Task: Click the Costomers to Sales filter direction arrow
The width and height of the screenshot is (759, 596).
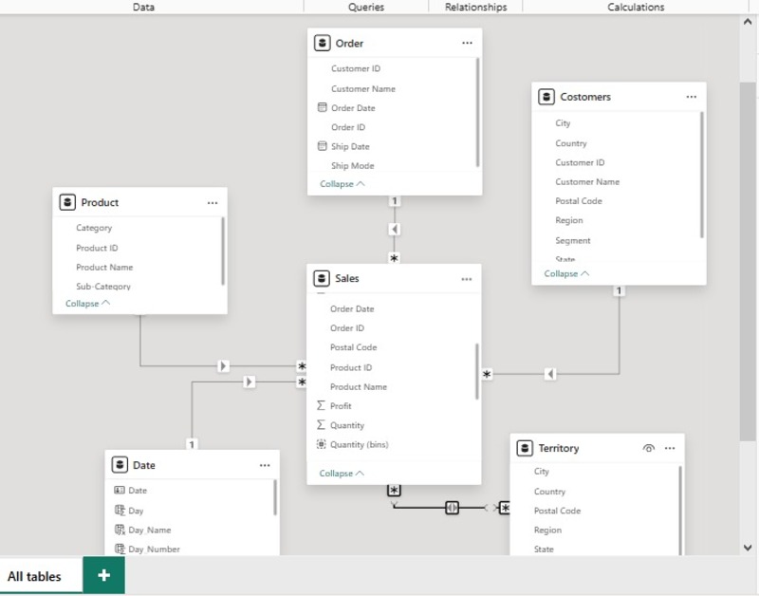Action: point(550,374)
